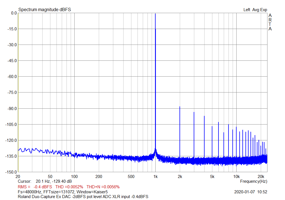
Task: Click the 2 kHz second harmonic spike
Action: point(180,132)
